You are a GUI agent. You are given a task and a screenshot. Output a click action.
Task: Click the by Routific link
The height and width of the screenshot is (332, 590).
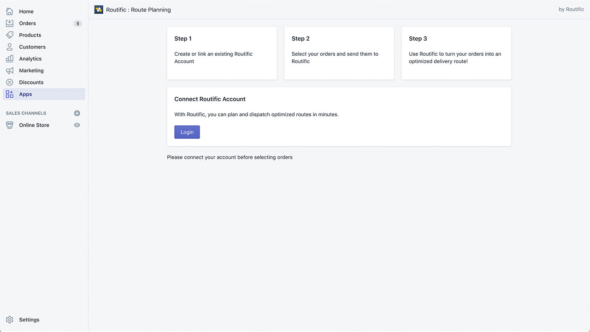[x=571, y=9]
